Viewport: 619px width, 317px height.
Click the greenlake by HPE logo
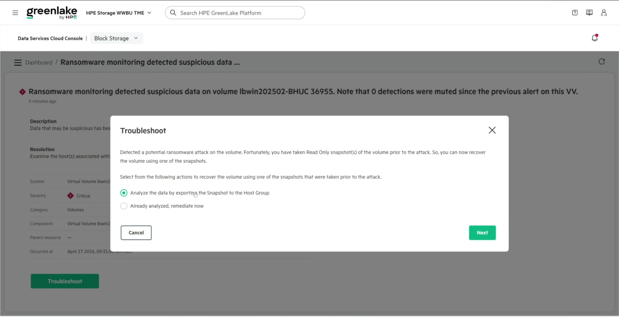[x=52, y=13]
